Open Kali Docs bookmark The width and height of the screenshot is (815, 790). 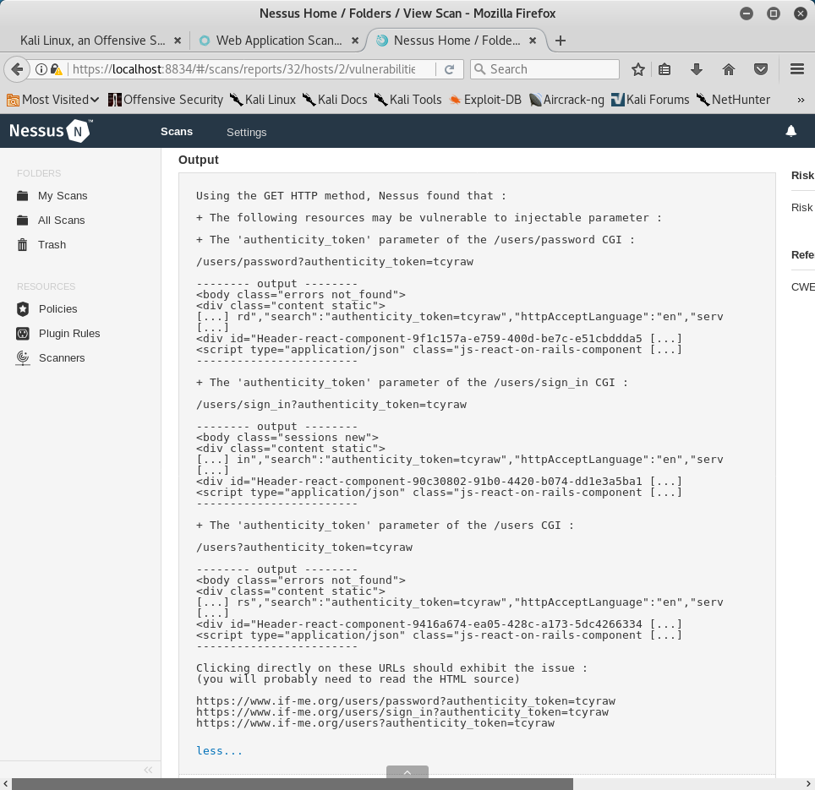(x=335, y=100)
